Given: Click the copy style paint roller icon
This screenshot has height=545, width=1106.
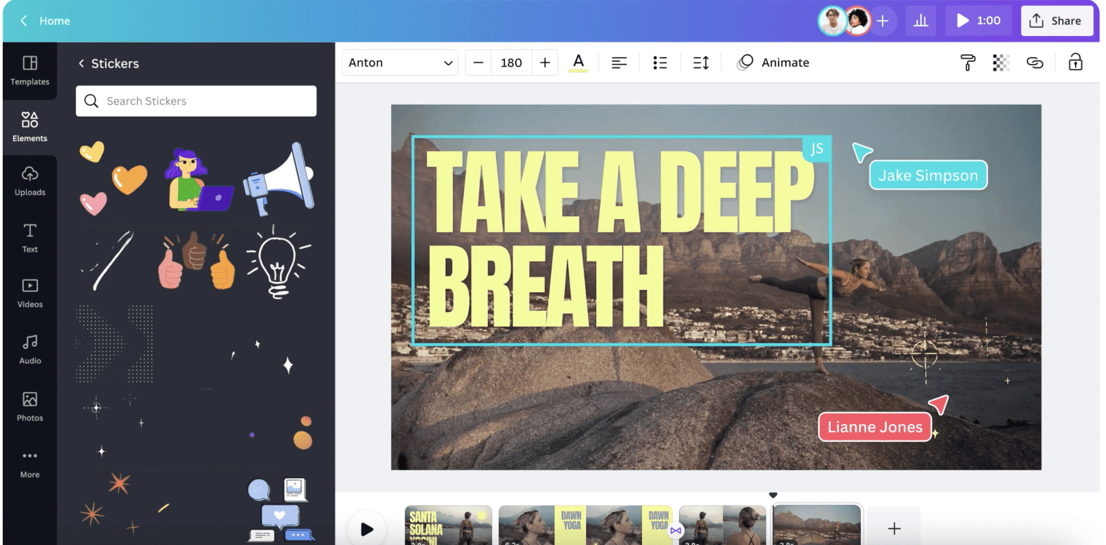Looking at the screenshot, I should pyautogui.click(x=967, y=63).
